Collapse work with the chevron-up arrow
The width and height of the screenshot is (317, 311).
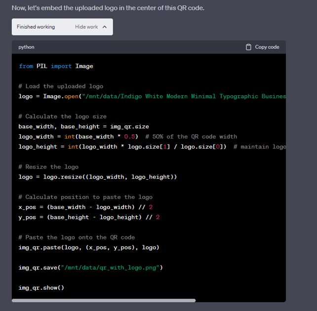pyautogui.click(x=105, y=27)
